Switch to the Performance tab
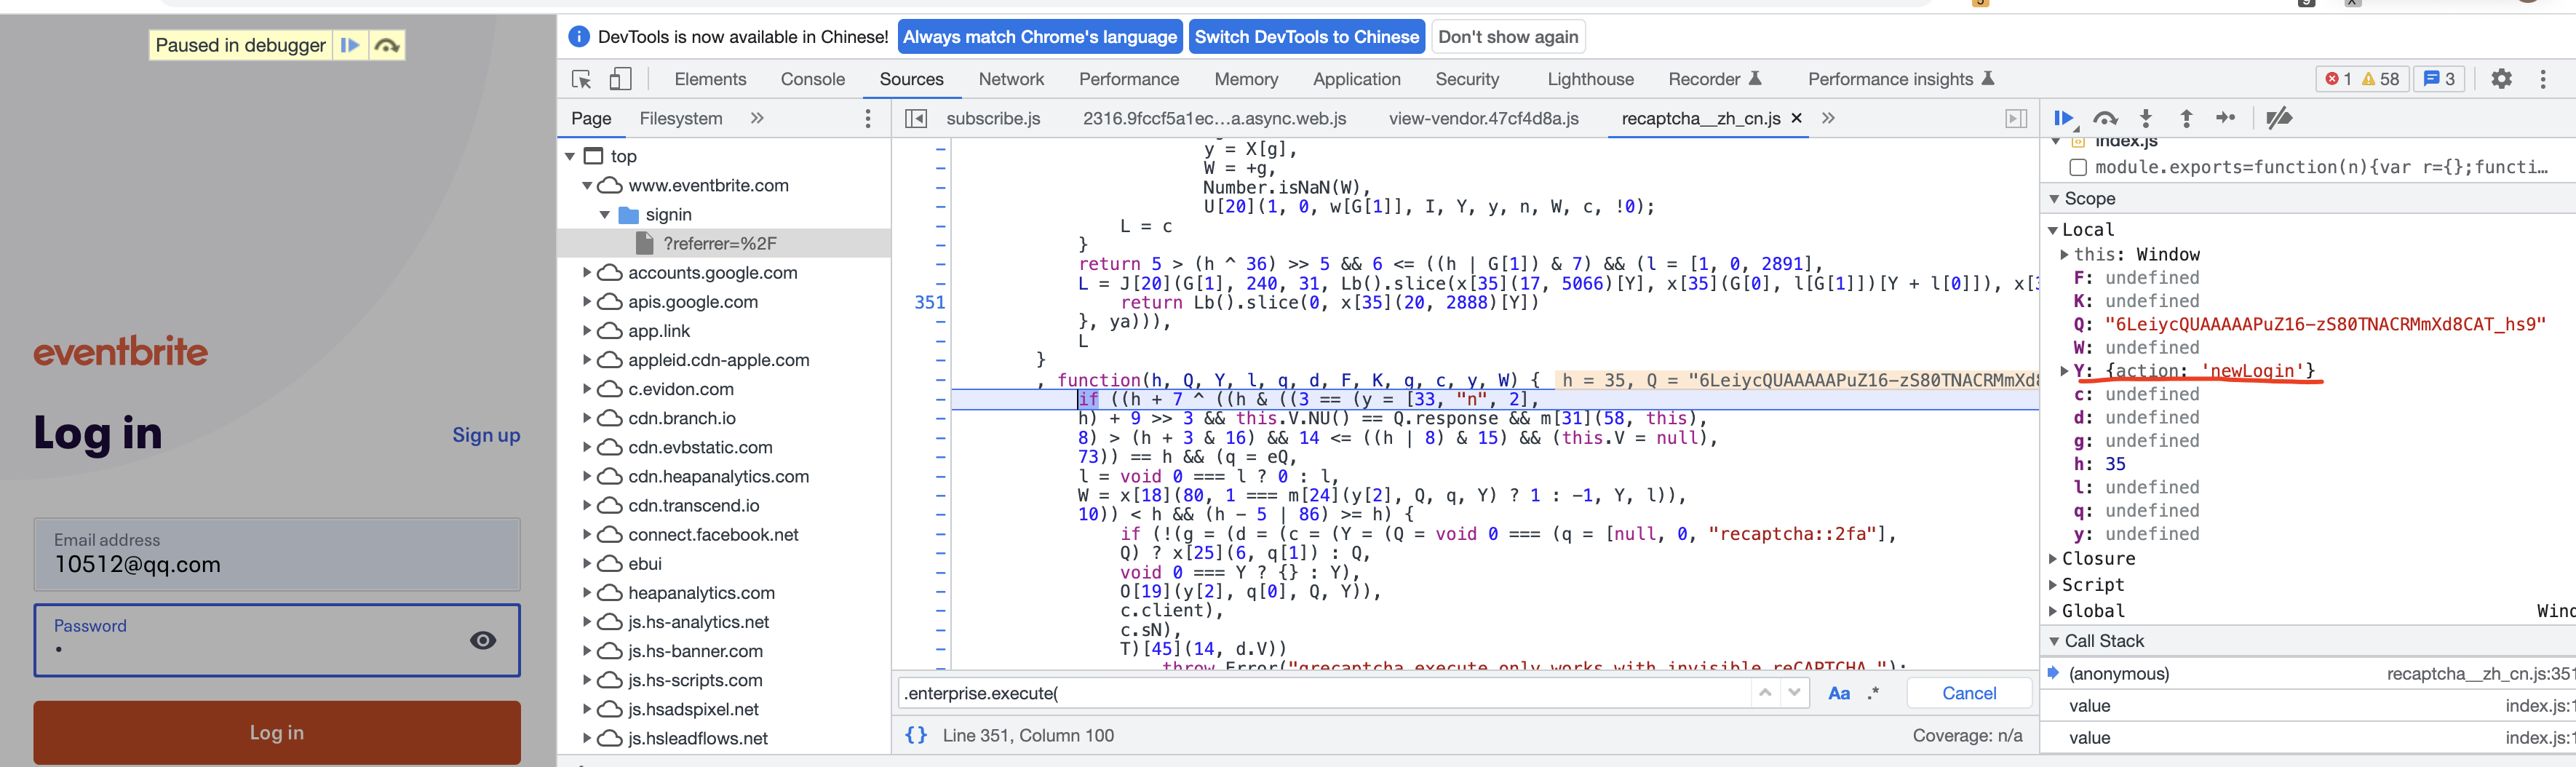 pyautogui.click(x=1129, y=79)
